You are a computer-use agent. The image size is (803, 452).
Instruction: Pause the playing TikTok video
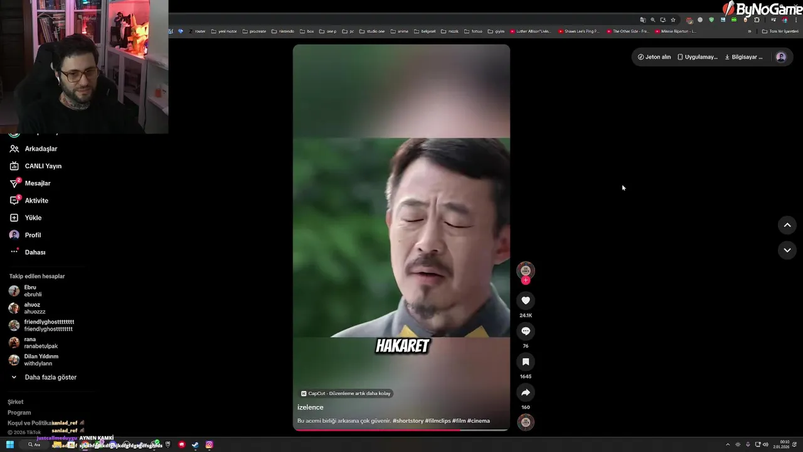pyautogui.click(x=401, y=237)
